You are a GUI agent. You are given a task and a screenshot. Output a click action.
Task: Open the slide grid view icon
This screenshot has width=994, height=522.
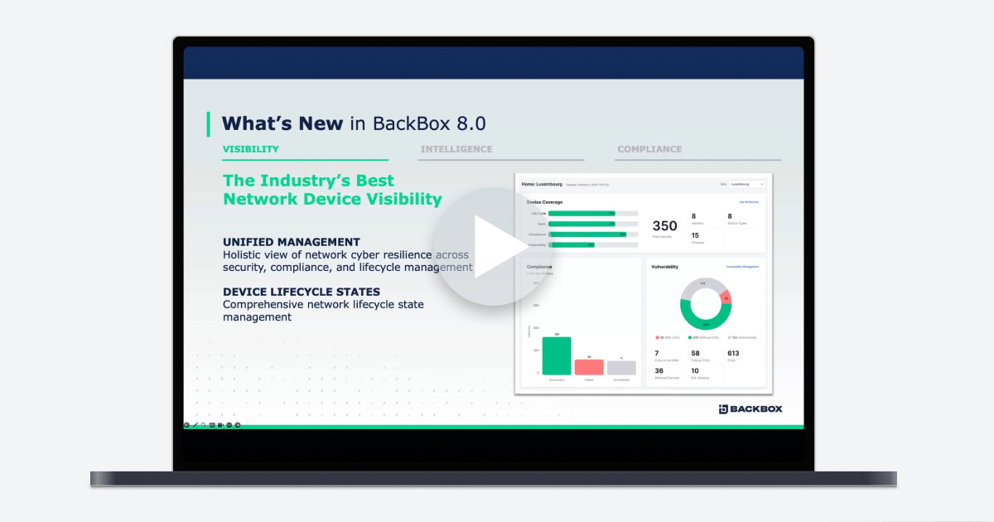[x=212, y=425]
